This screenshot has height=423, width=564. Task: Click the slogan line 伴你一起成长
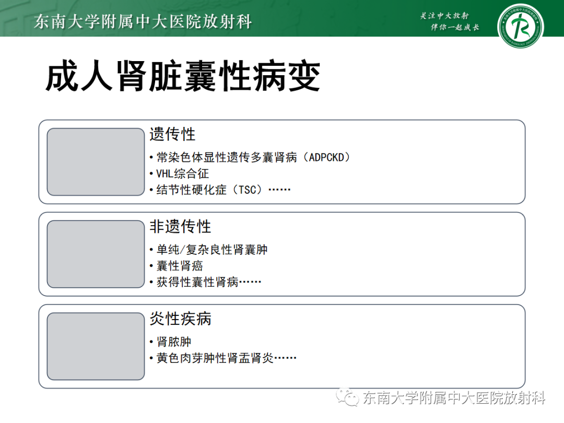[x=455, y=27]
